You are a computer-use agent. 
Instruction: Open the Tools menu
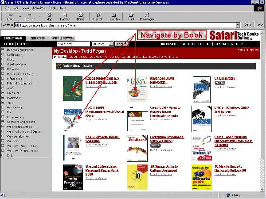point(52,8)
